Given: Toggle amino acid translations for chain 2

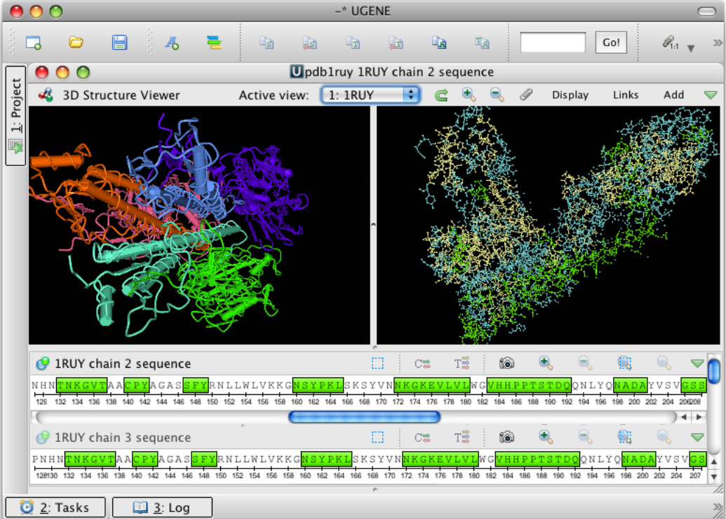Looking at the screenshot, I should [x=464, y=363].
